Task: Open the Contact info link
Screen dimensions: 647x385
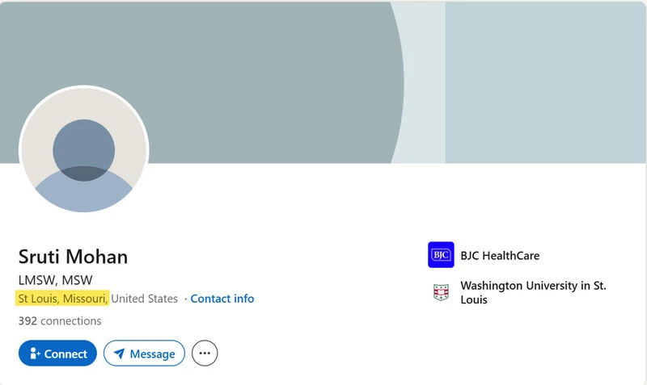Action: [x=222, y=299]
